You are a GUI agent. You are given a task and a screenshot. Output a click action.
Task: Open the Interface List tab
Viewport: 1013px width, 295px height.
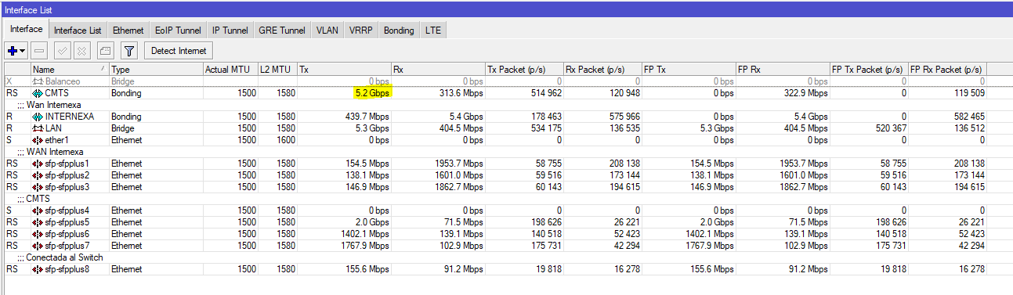(78, 30)
